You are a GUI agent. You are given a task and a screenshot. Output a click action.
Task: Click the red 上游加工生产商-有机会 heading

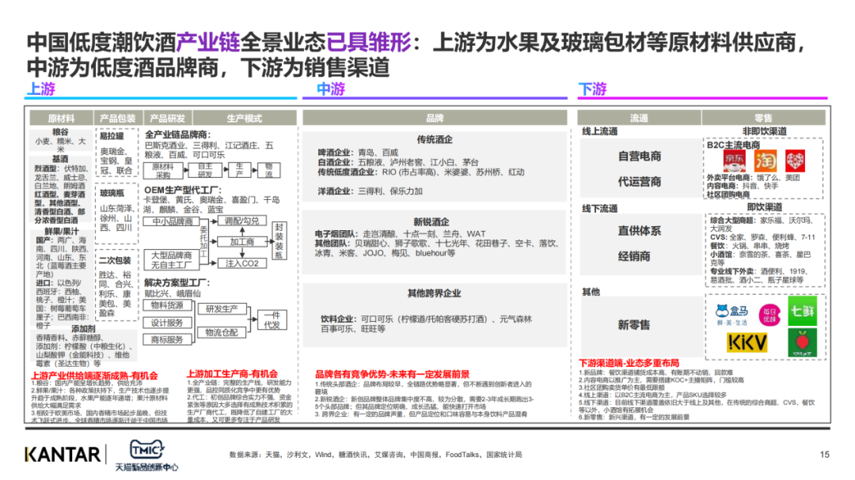click(x=232, y=374)
